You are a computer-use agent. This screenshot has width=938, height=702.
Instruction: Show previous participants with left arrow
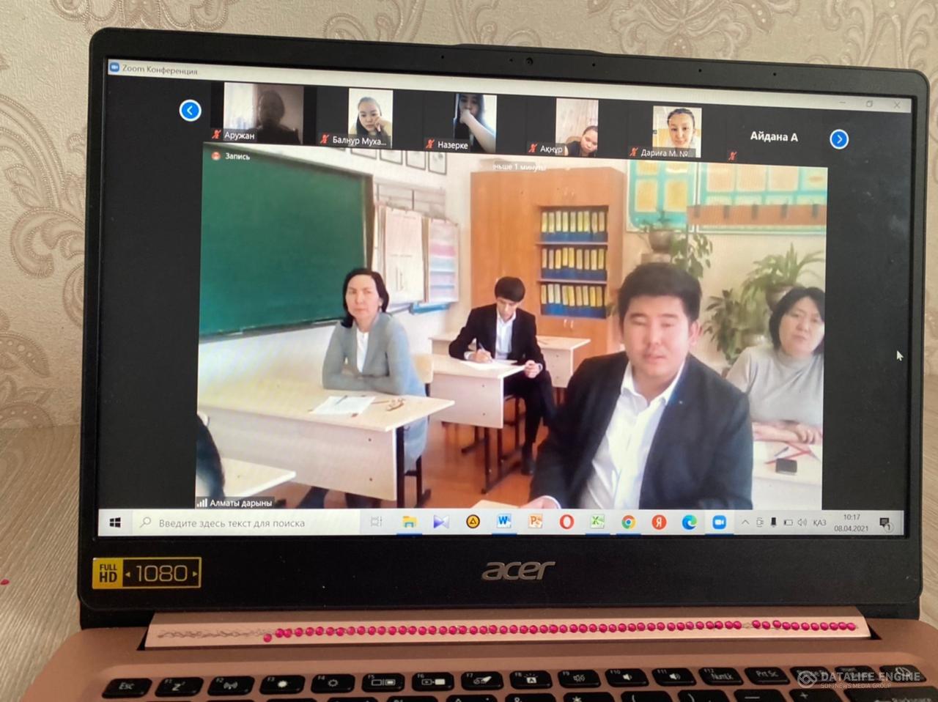click(x=190, y=111)
